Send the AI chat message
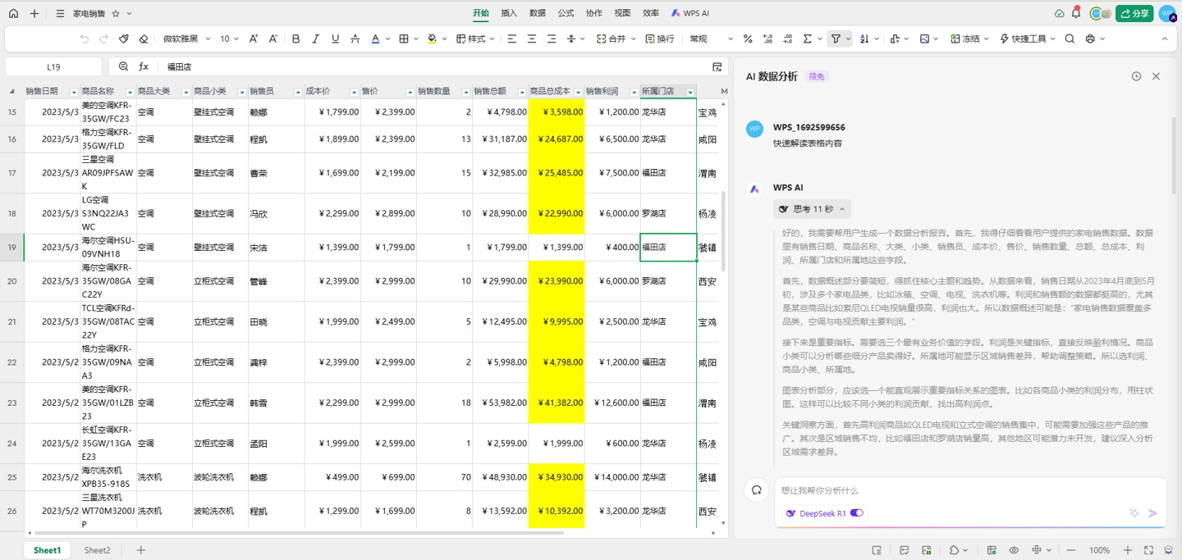 1152,512
